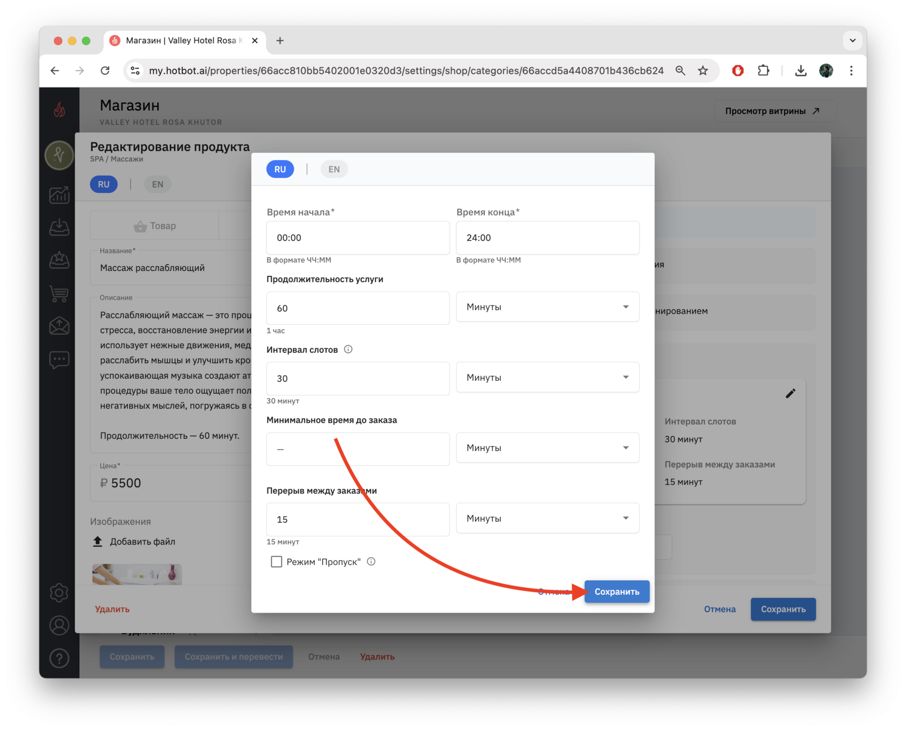Screen dimensions: 906x730
Task: Open the Минуты dropdown for Перерыв между заказами
Action: pyautogui.click(x=547, y=518)
